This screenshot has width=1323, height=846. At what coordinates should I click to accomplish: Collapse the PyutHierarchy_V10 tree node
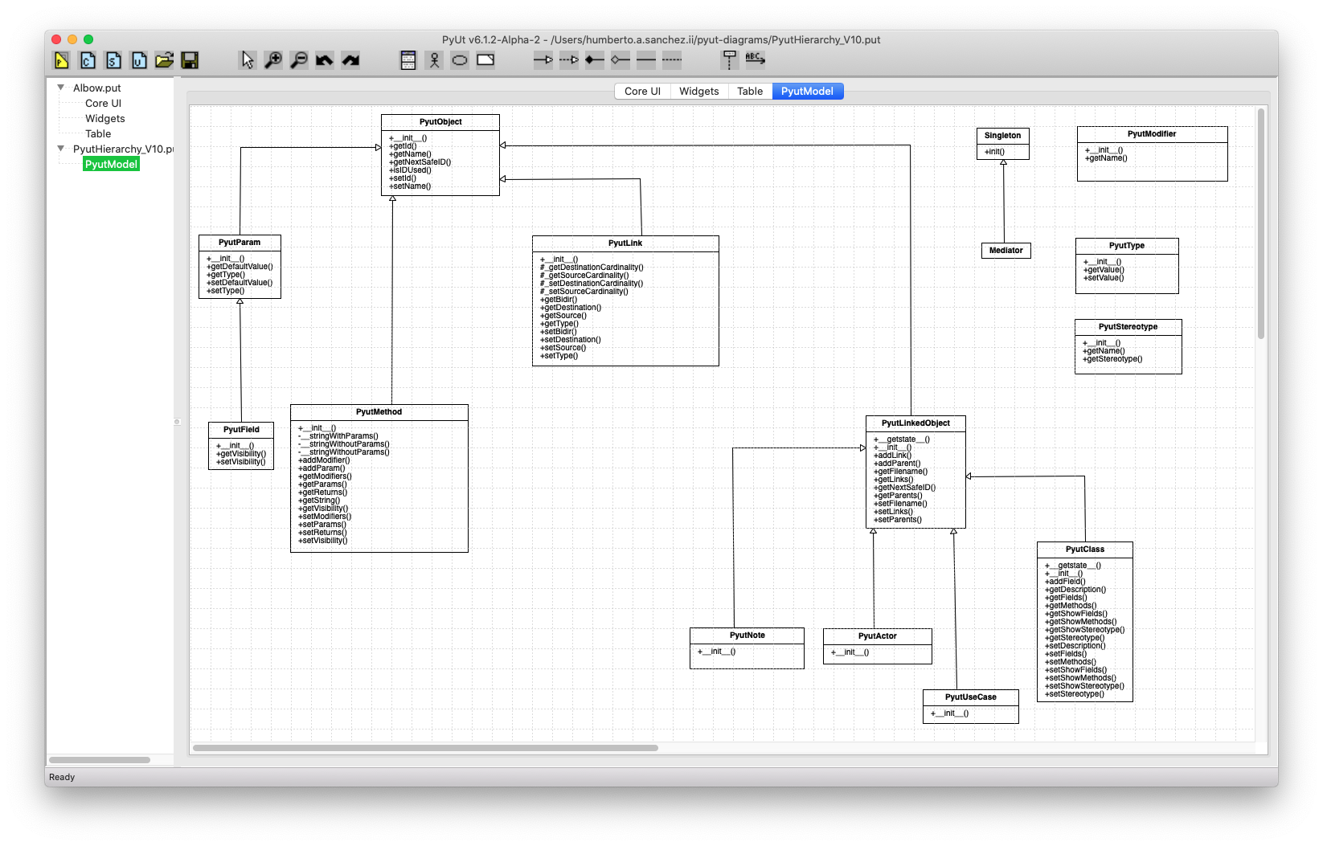pos(61,149)
